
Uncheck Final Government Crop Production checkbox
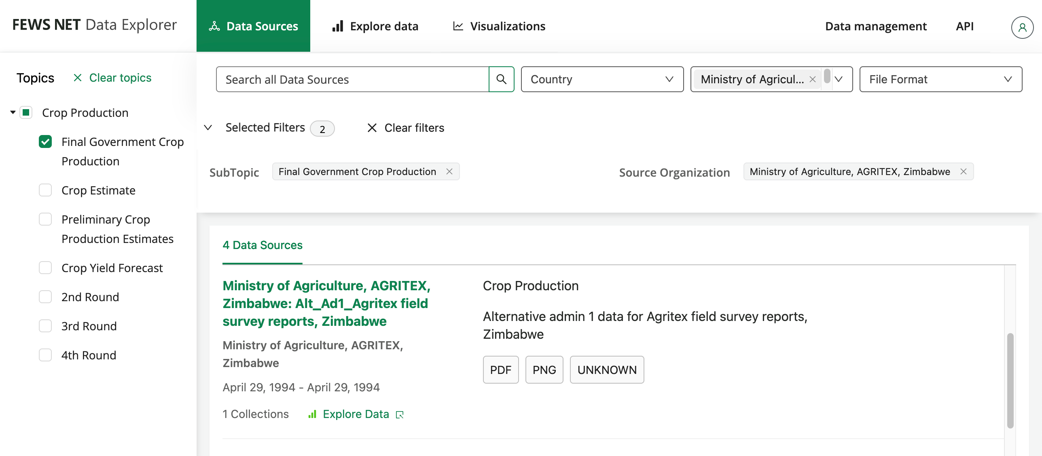coord(45,142)
